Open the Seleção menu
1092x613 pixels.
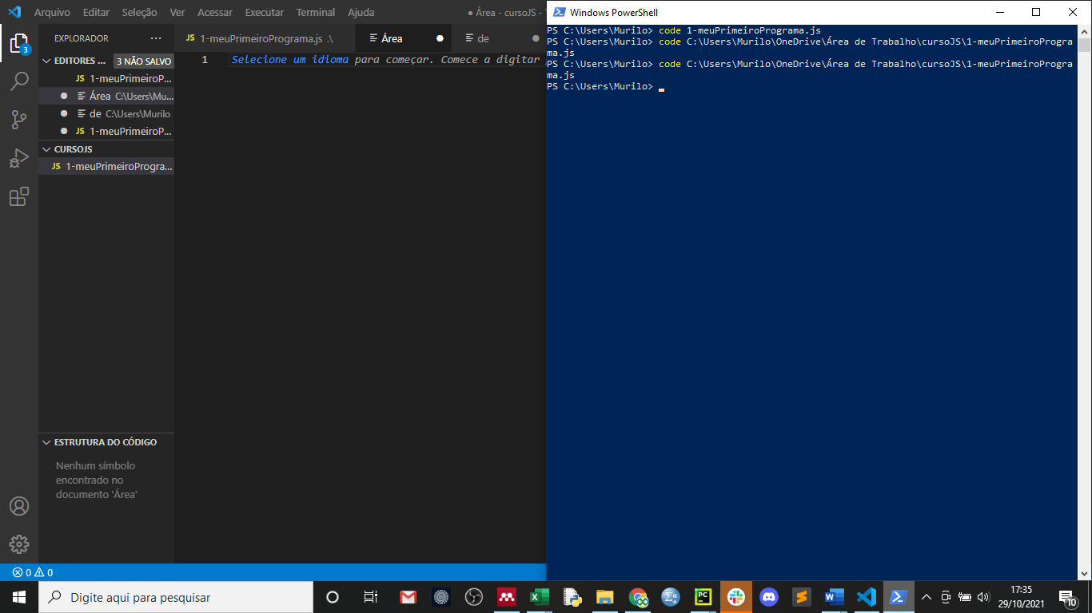[139, 13]
